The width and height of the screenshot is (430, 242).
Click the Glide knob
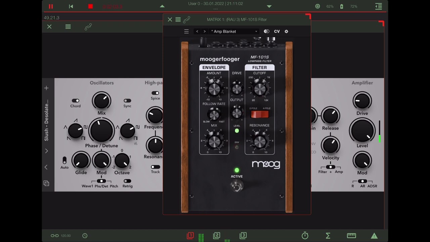(81, 161)
